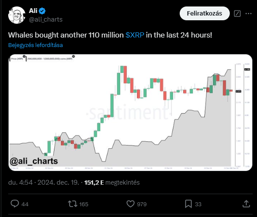The height and width of the screenshot is (217, 257).
Task: Click the Feliratkozás subscribe button
Action: point(205,13)
